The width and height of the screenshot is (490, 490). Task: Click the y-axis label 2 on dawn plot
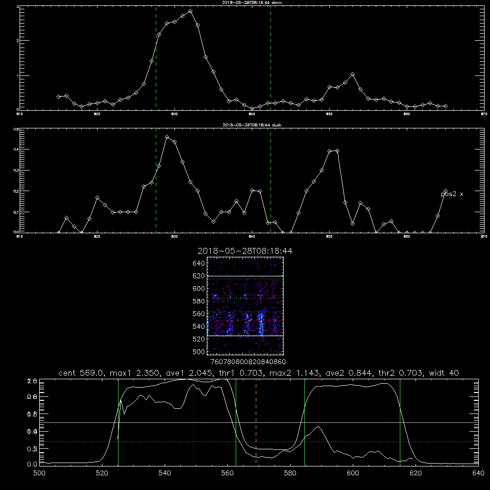click(x=18, y=41)
